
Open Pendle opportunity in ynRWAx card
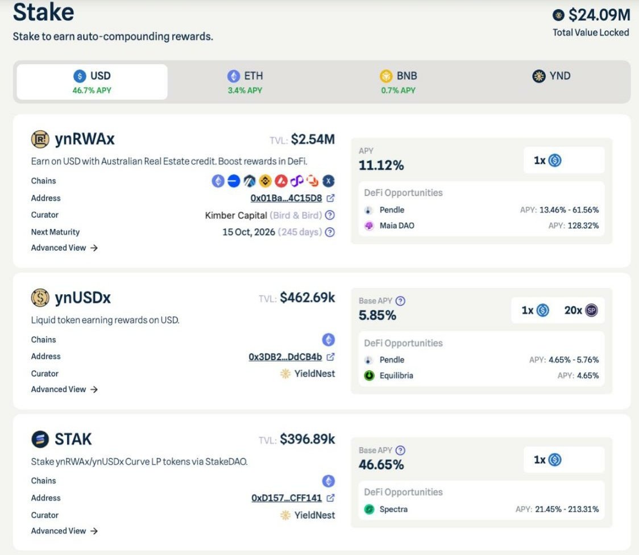pyautogui.click(x=482, y=210)
